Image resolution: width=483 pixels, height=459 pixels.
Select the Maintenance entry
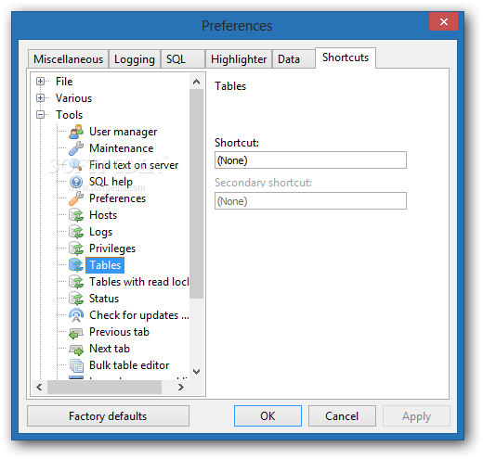pos(122,148)
